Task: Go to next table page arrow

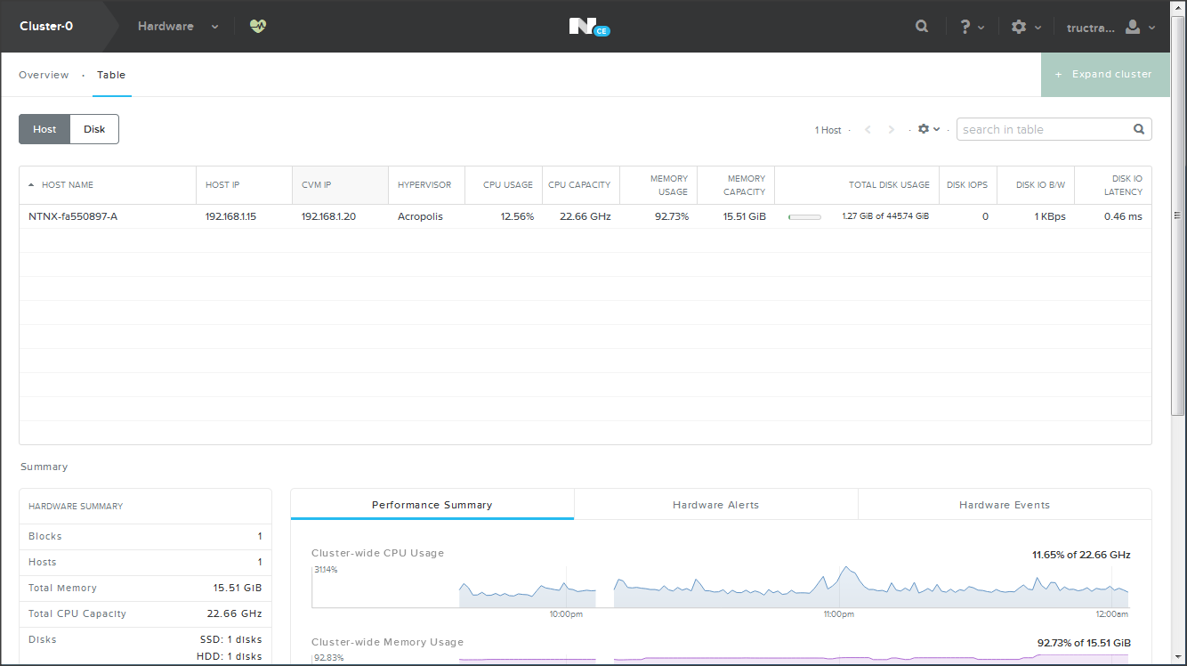Action: [x=892, y=130]
